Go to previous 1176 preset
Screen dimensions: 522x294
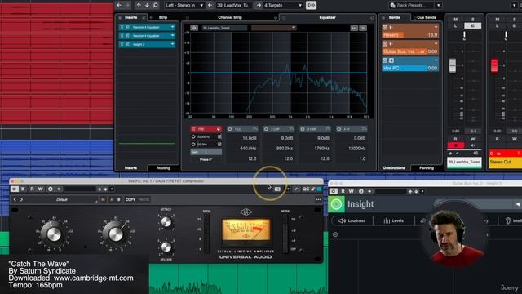[15, 199]
